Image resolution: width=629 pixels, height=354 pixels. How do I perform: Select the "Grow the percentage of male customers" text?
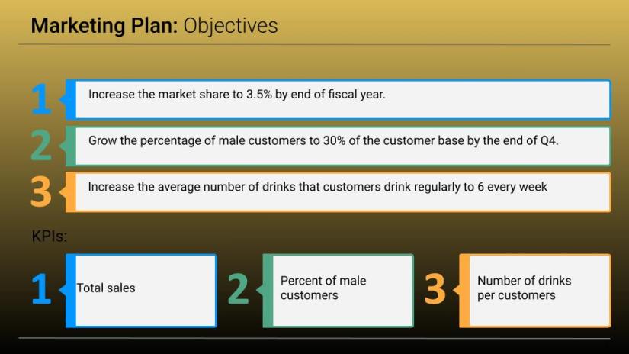[323, 140]
